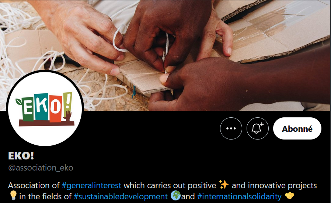The image size is (331, 203).
Task: Click the sparkles emoji after positive
Action: [x=224, y=185]
